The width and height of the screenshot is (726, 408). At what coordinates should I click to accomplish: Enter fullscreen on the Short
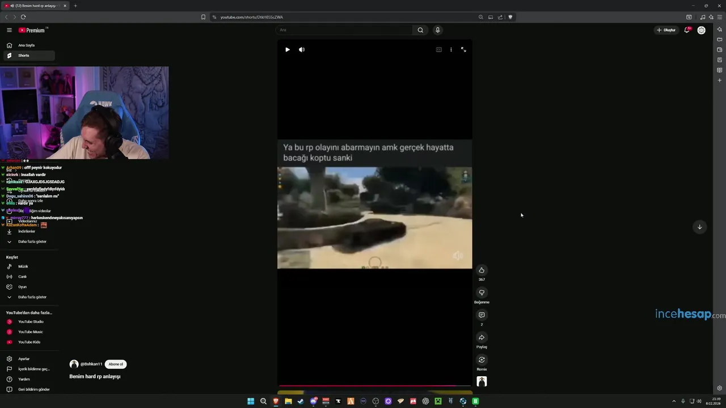point(463,50)
